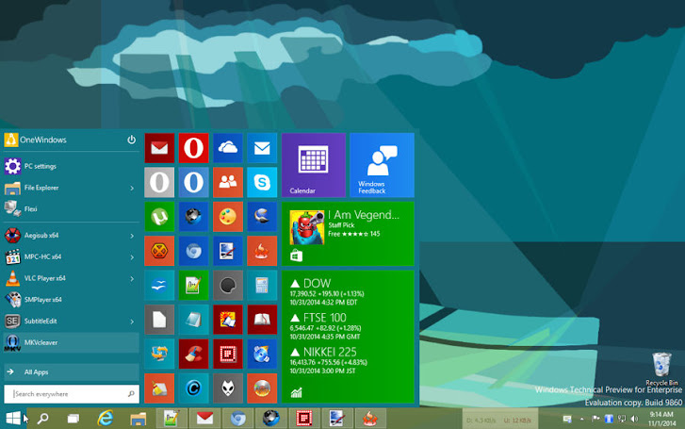This screenshot has height=429, width=685.
Task: Open the Calculator tile
Action: pyautogui.click(x=262, y=285)
